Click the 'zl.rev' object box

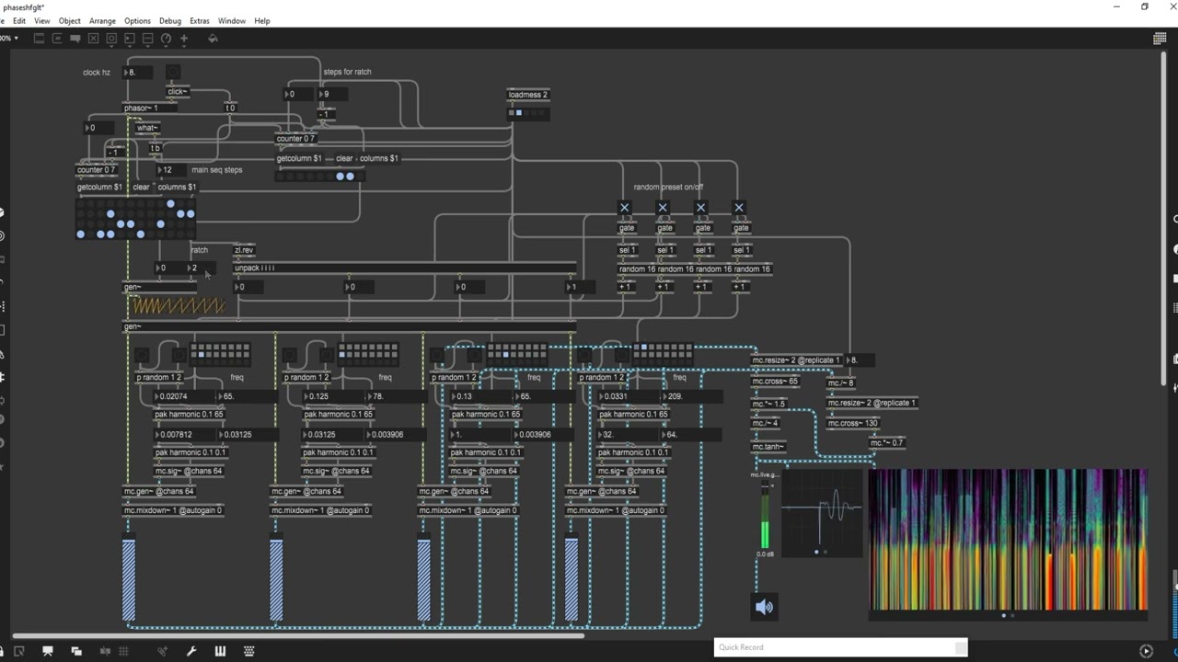pyautogui.click(x=244, y=249)
